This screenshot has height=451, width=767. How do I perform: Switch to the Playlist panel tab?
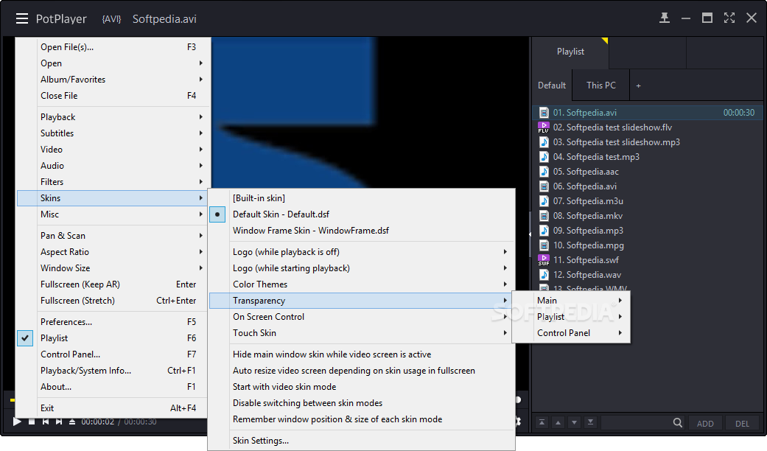[x=570, y=52]
